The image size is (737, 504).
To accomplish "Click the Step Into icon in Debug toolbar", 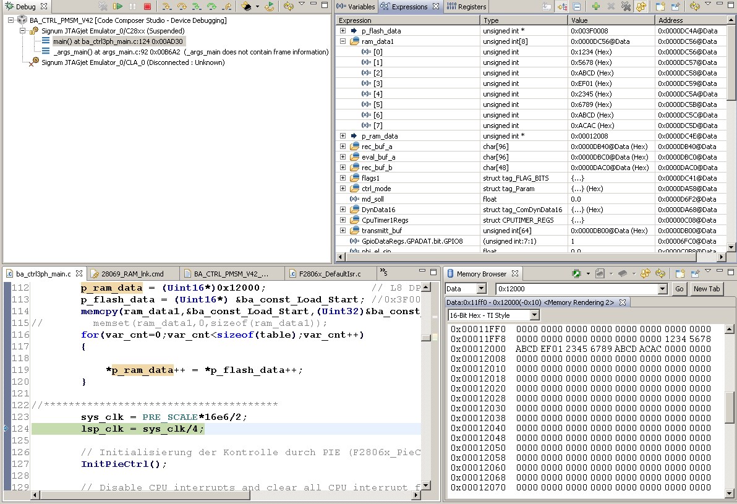I will (x=167, y=7).
